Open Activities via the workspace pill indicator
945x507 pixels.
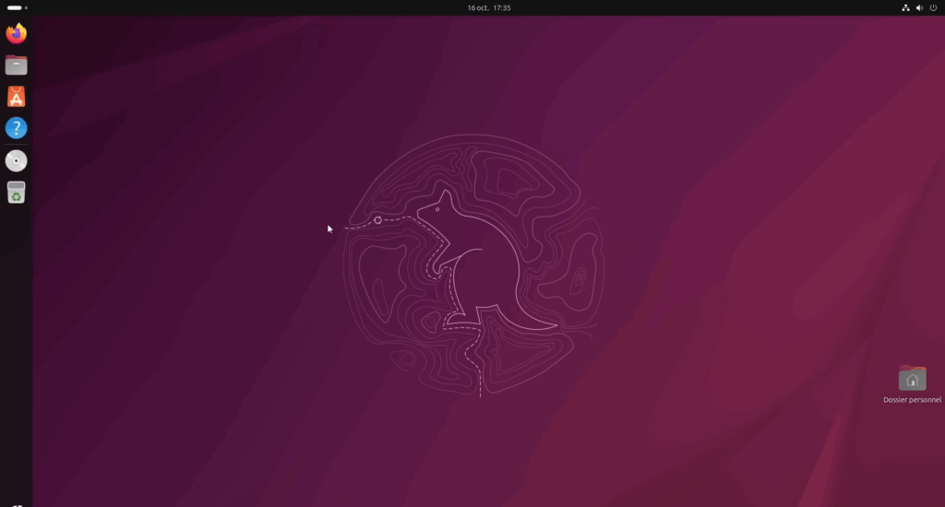(14, 7)
